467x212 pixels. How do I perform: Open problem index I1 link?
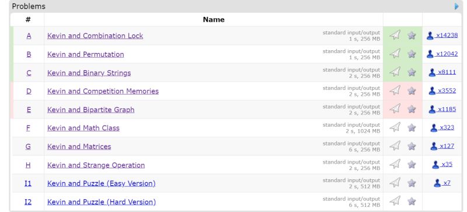28,183
